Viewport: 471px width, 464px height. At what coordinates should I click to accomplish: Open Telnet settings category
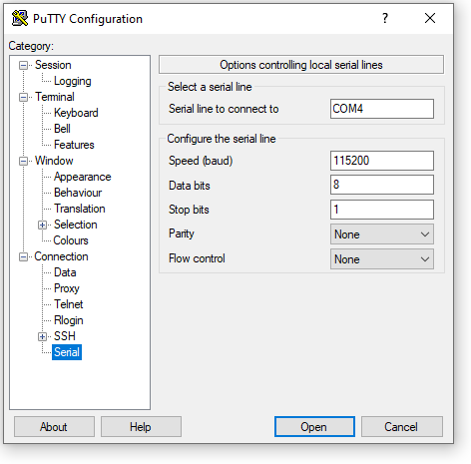pyautogui.click(x=69, y=304)
